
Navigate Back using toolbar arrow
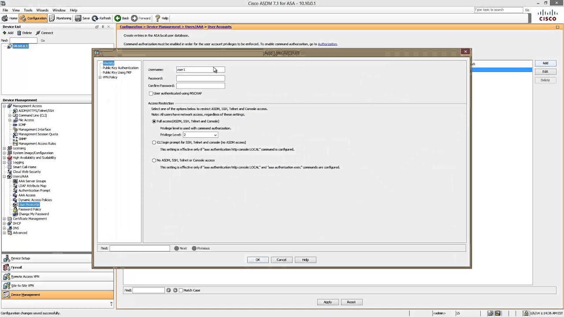pyautogui.click(x=122, y=18)
